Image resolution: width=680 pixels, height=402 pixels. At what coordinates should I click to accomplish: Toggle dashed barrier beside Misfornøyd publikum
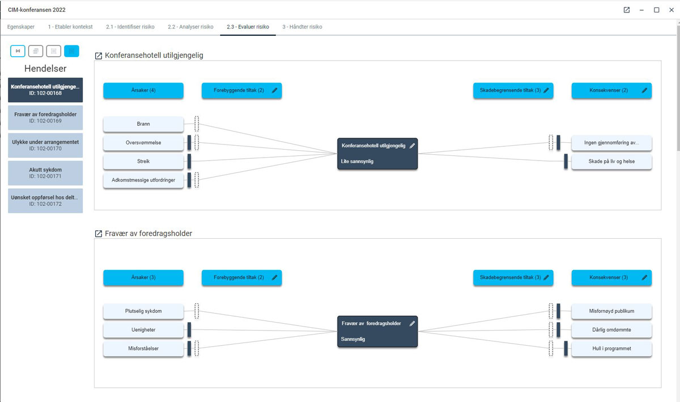point(551,311)
